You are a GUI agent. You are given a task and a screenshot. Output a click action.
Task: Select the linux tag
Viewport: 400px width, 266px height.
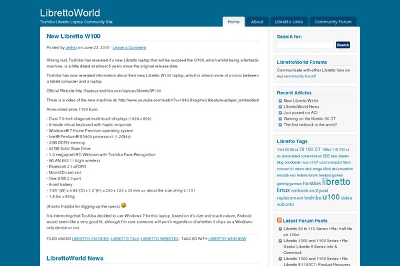[283, 190]
